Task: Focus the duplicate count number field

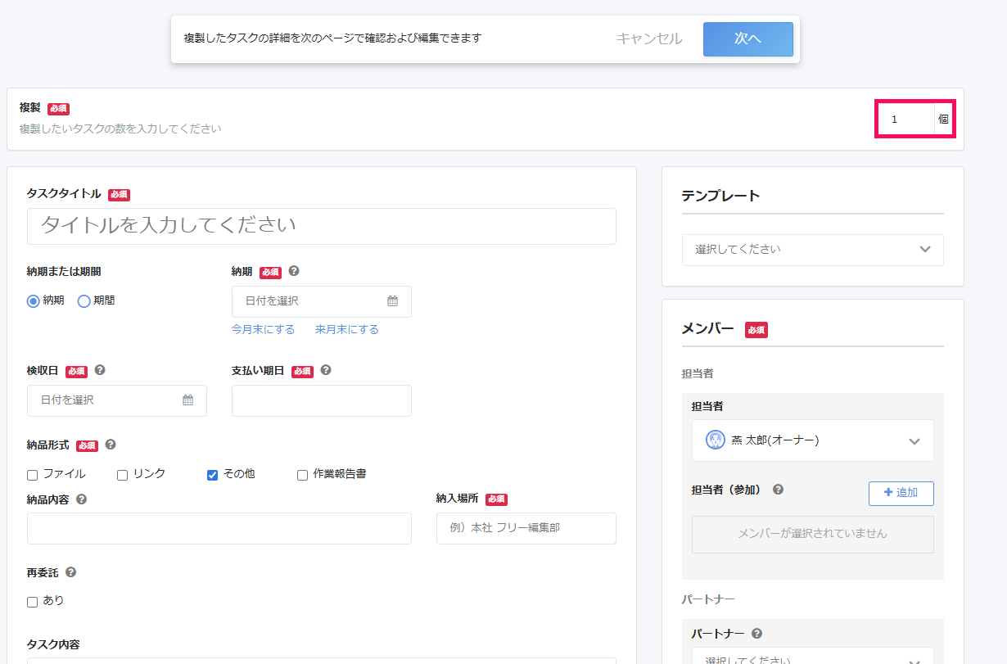Action: point(906,119)
